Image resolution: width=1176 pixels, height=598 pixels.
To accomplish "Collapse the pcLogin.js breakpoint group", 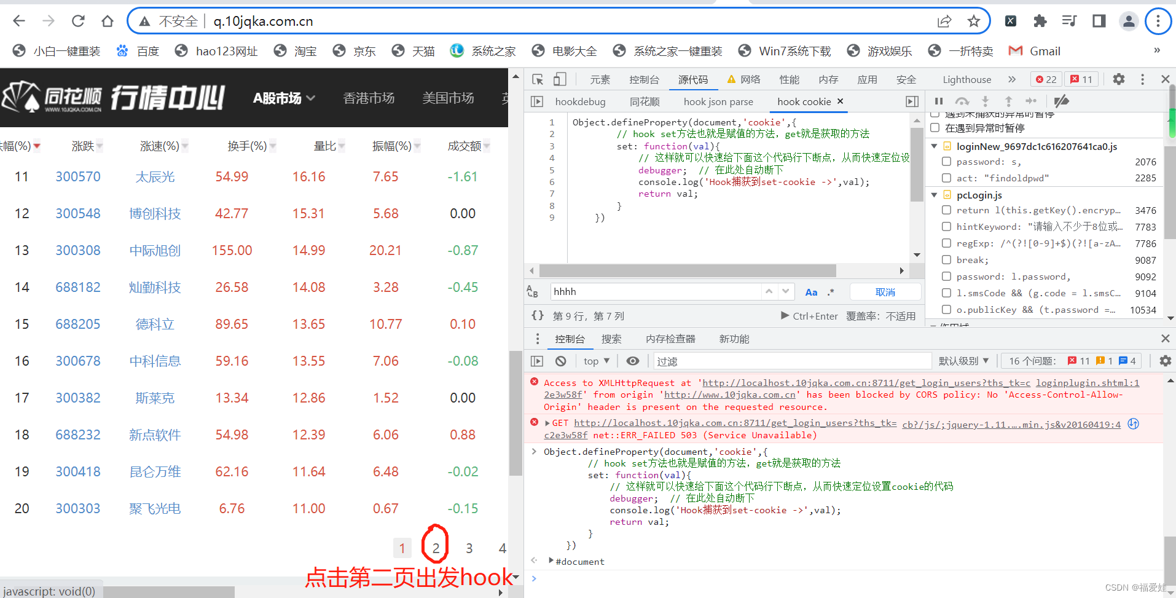I will point(935,195).
